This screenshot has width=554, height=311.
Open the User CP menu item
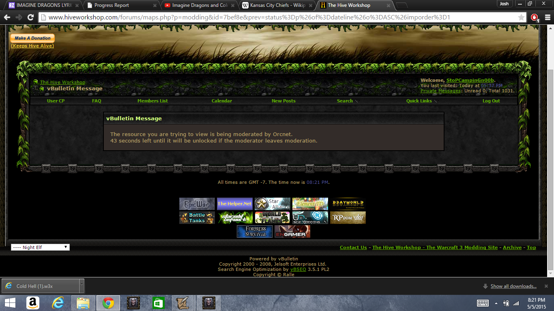click(56, 101)
